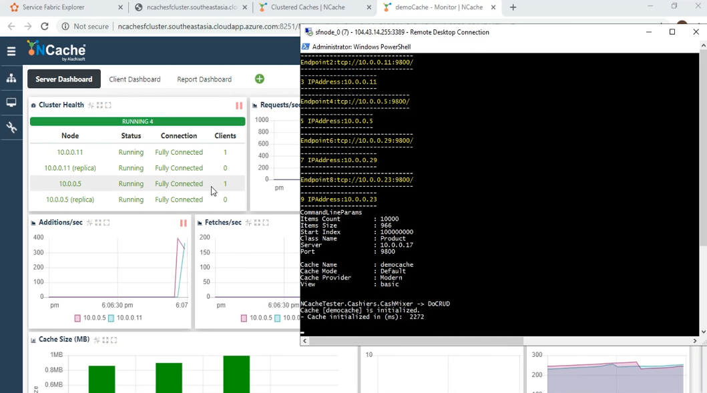
Task: Go back in browser history
Action: [11, 26]
